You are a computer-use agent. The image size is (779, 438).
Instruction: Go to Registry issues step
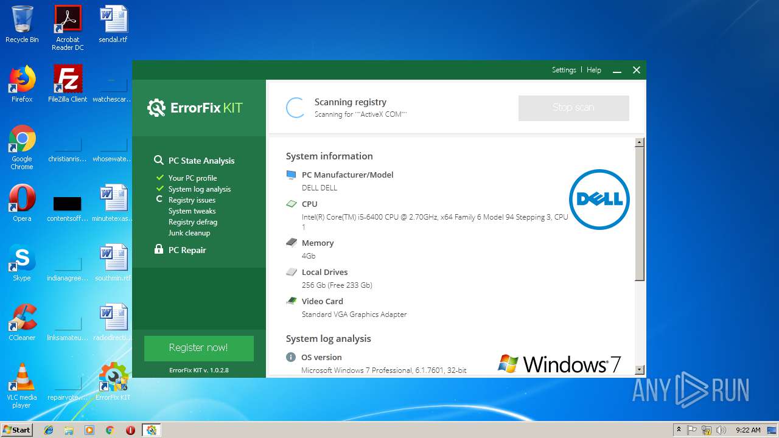pyautogui.click(x=192, y=200)
